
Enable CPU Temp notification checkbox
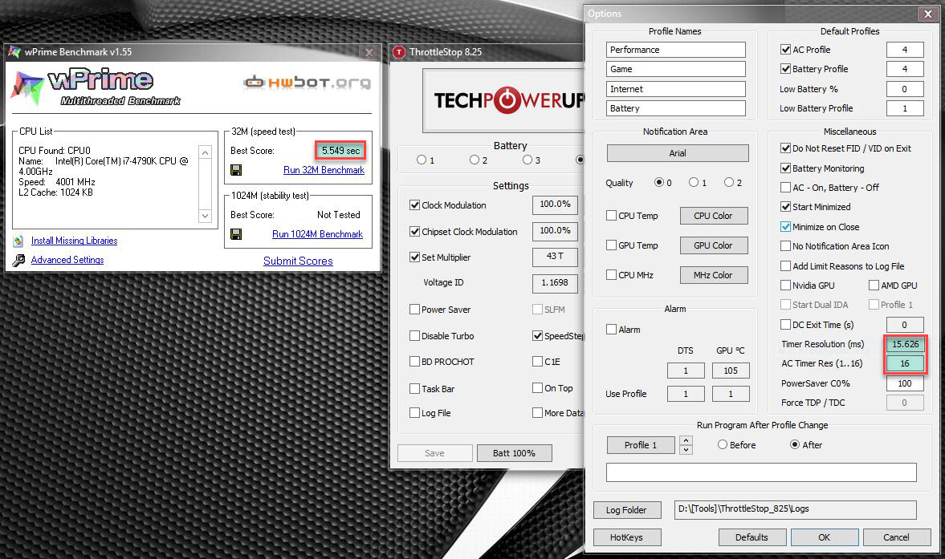click(611, 216)
